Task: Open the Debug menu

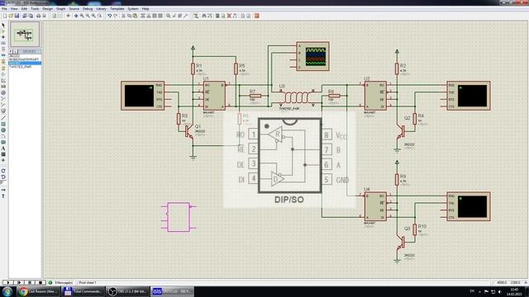Action: click(88, 9)
